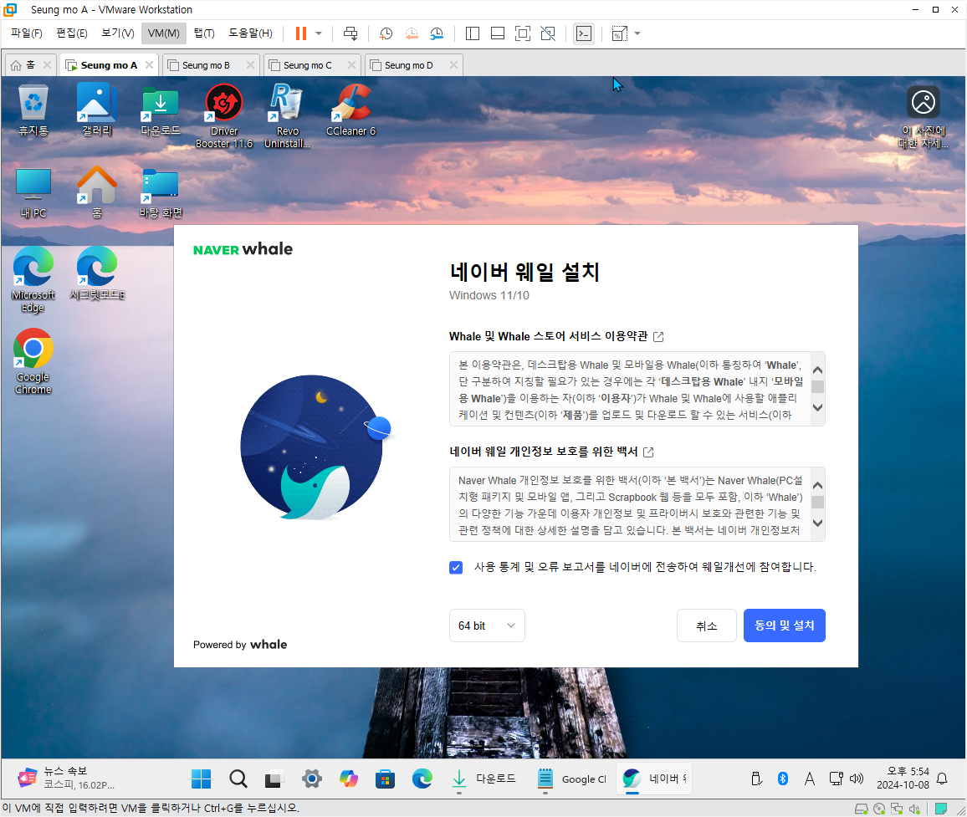The width and height of the screenshot is (967, 817).
Task: Open Windows taskbar search
Action: coord(238,779)
